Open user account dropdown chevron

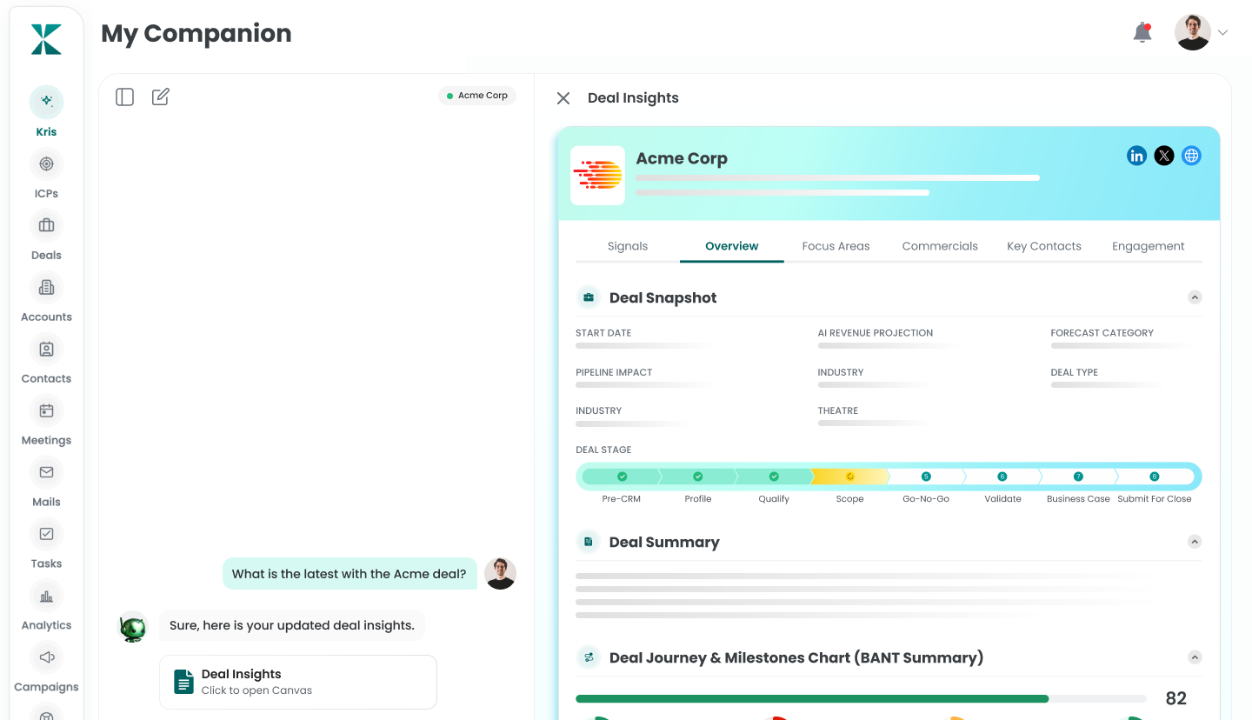point(1222,33)
